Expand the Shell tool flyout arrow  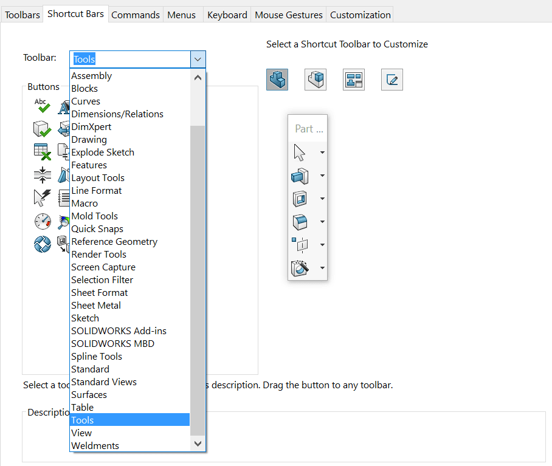[x=322, y=199]
